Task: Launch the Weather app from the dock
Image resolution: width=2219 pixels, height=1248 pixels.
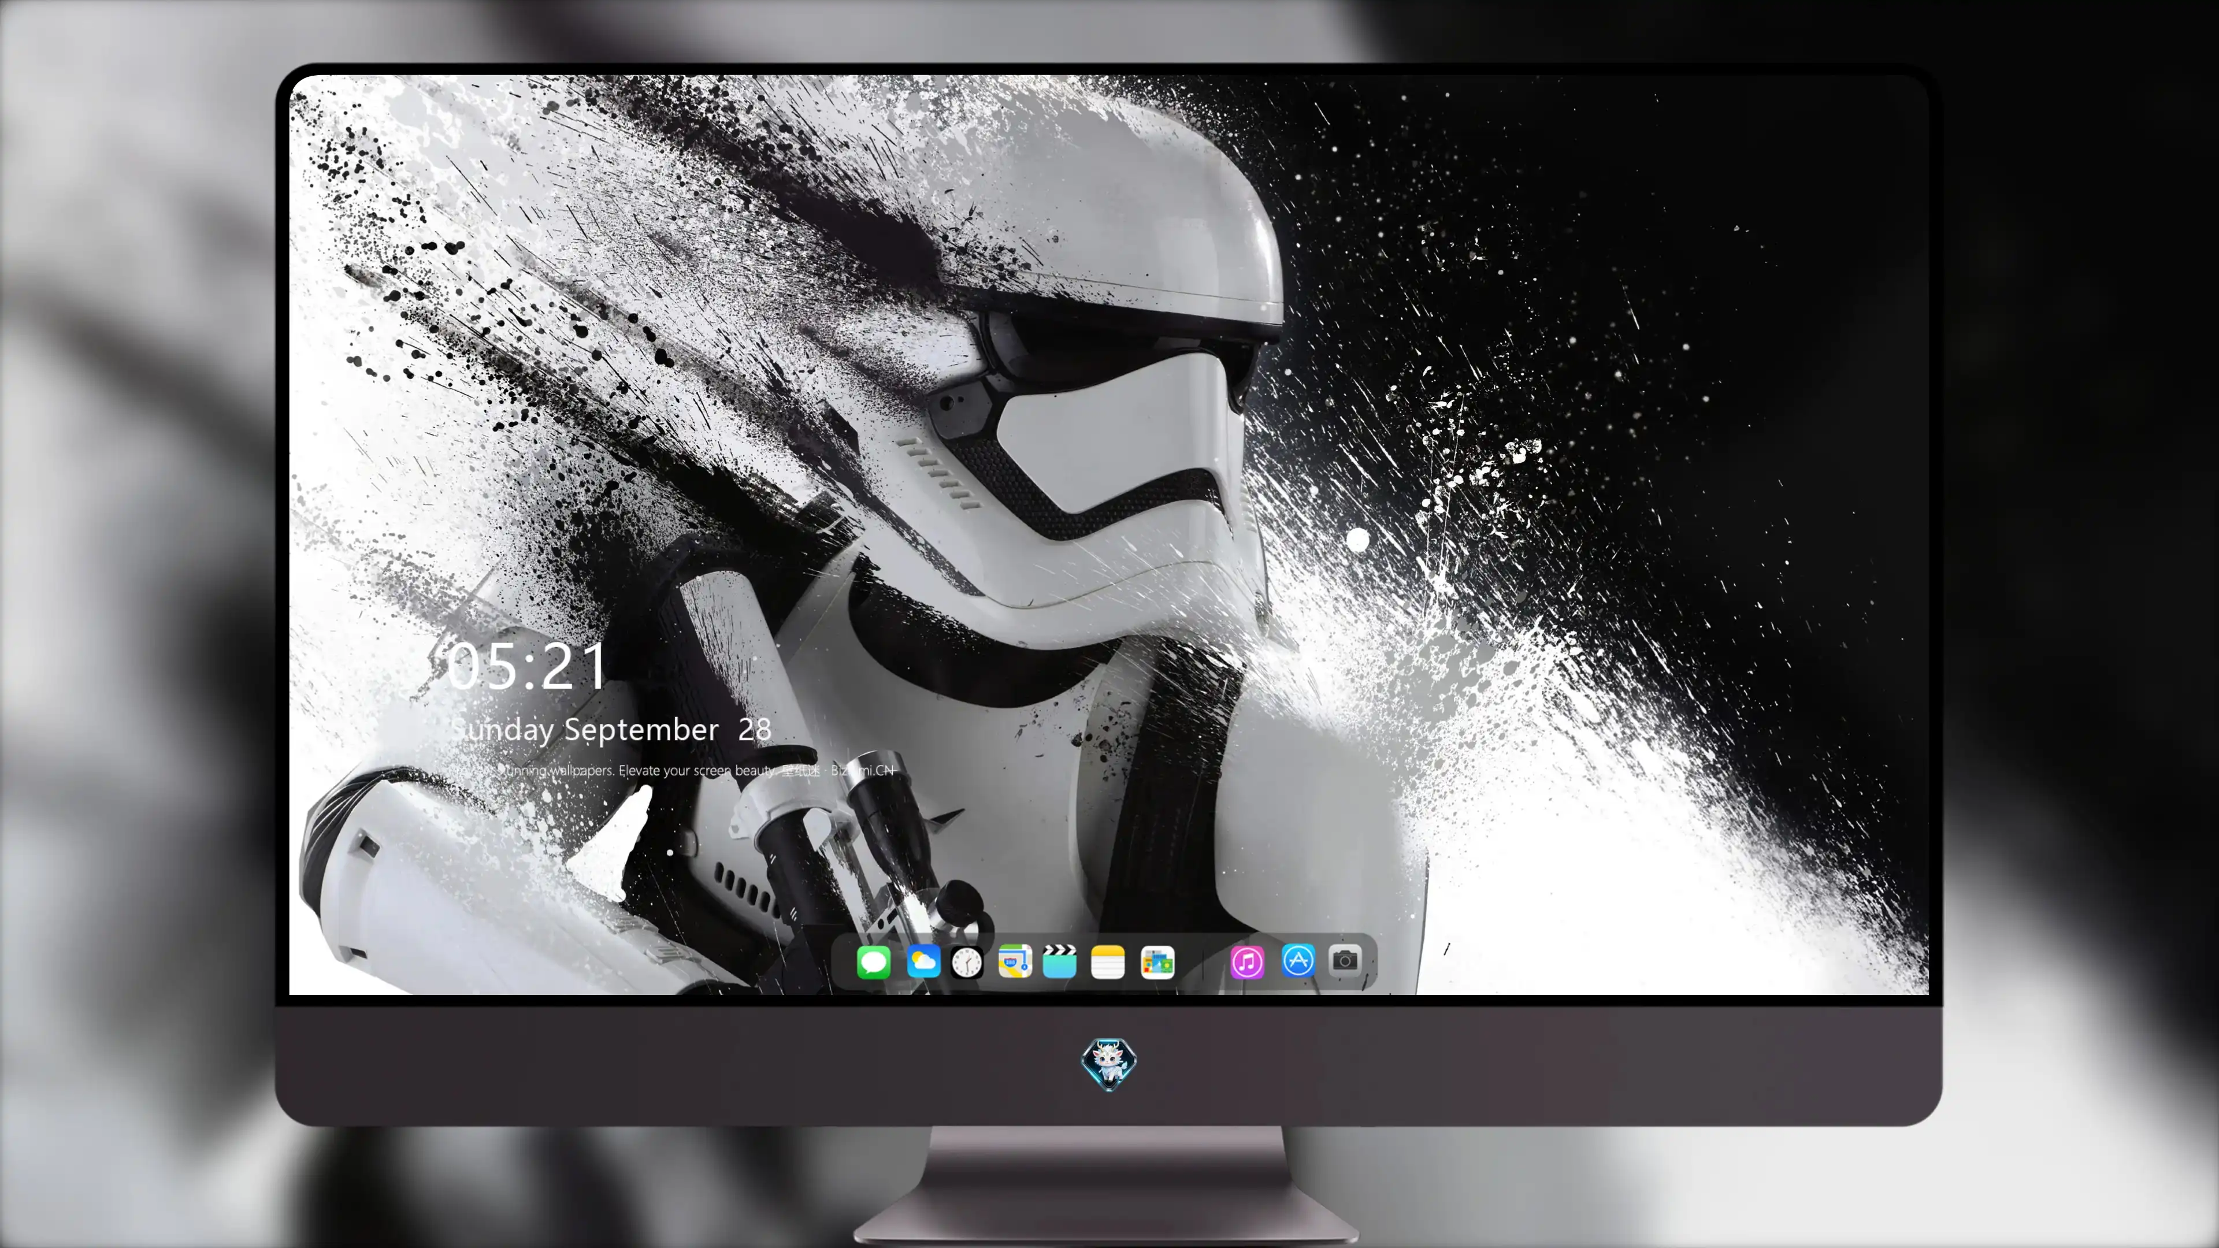Action: pyautogui.click(x=923, y=961)
